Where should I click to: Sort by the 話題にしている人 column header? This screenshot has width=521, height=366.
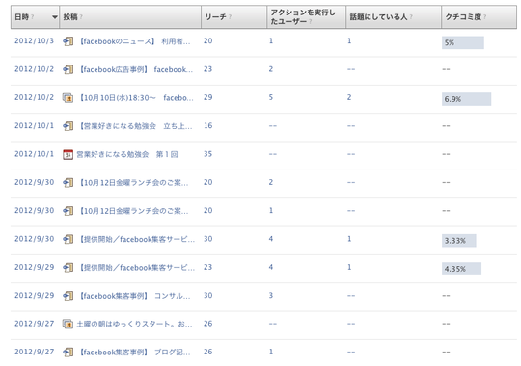pos(394,17)
